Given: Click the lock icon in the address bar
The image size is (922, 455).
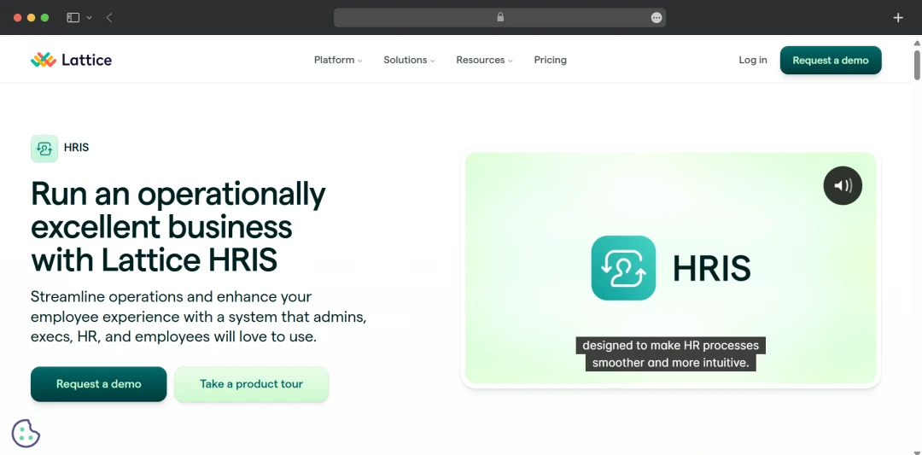Looking at the screenshot, I should pos(500,17).
